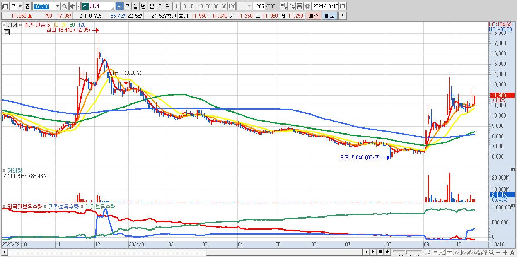Select the 분 minute period tab

pyautogui.click(x=152, y=6)
